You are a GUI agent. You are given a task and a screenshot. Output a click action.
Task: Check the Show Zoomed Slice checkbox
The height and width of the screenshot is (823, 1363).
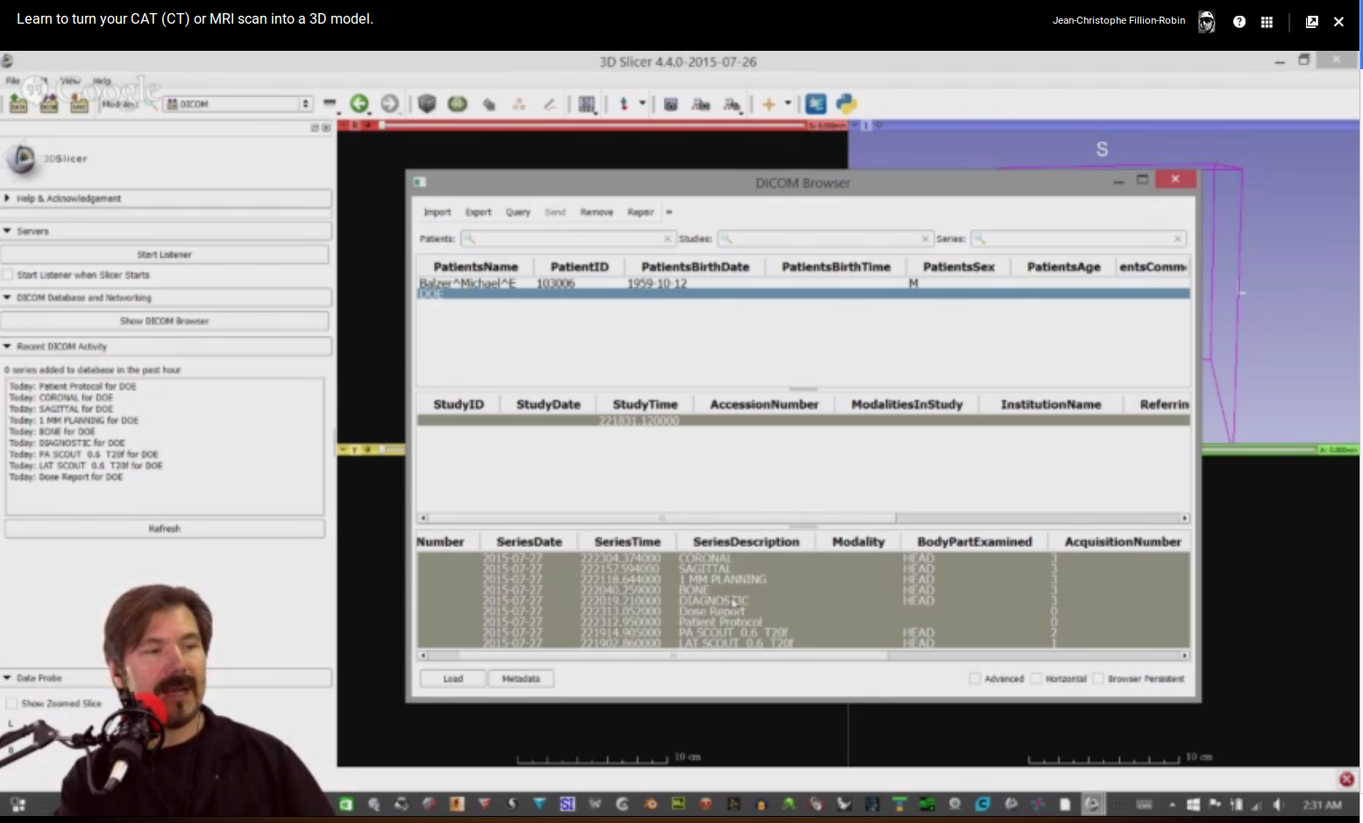[x=12, y=703]
